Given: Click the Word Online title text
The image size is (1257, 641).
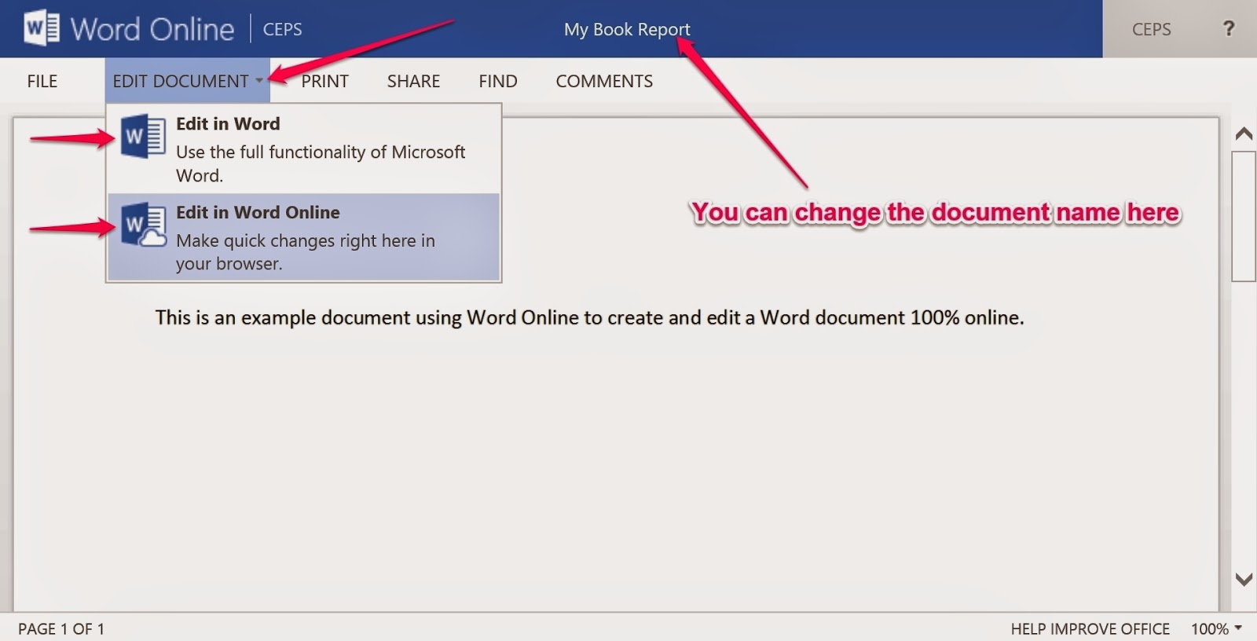Looking at the screenshot, I should [x=152, y=29].
